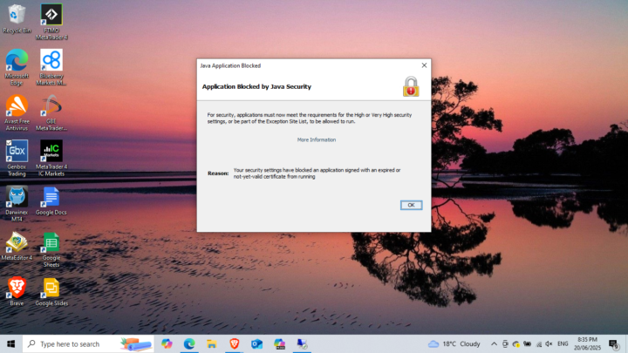Viewport: 628px width, 353px height.
Task: Open the Windows Start menu
Action: pos(10,343)
